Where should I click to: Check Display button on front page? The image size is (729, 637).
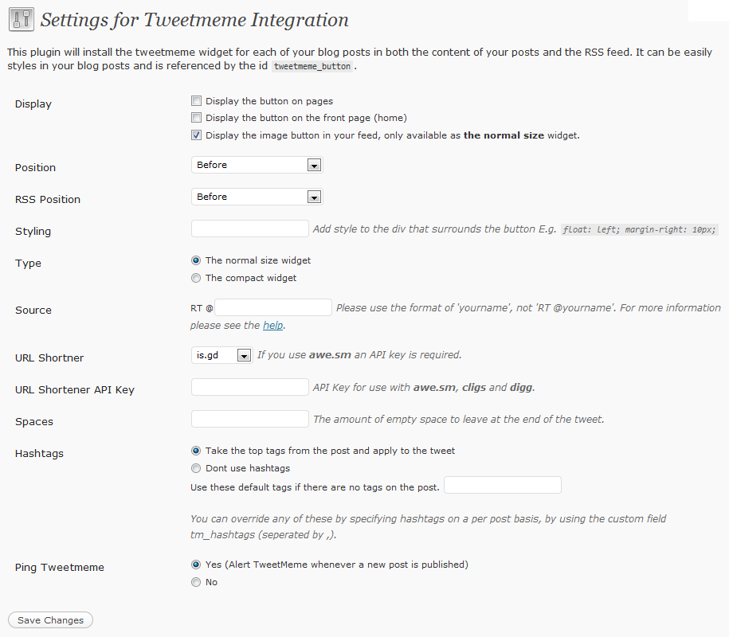(196, 118)
